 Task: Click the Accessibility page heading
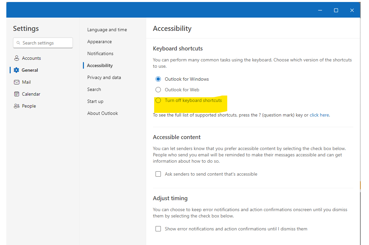(172, 29)
